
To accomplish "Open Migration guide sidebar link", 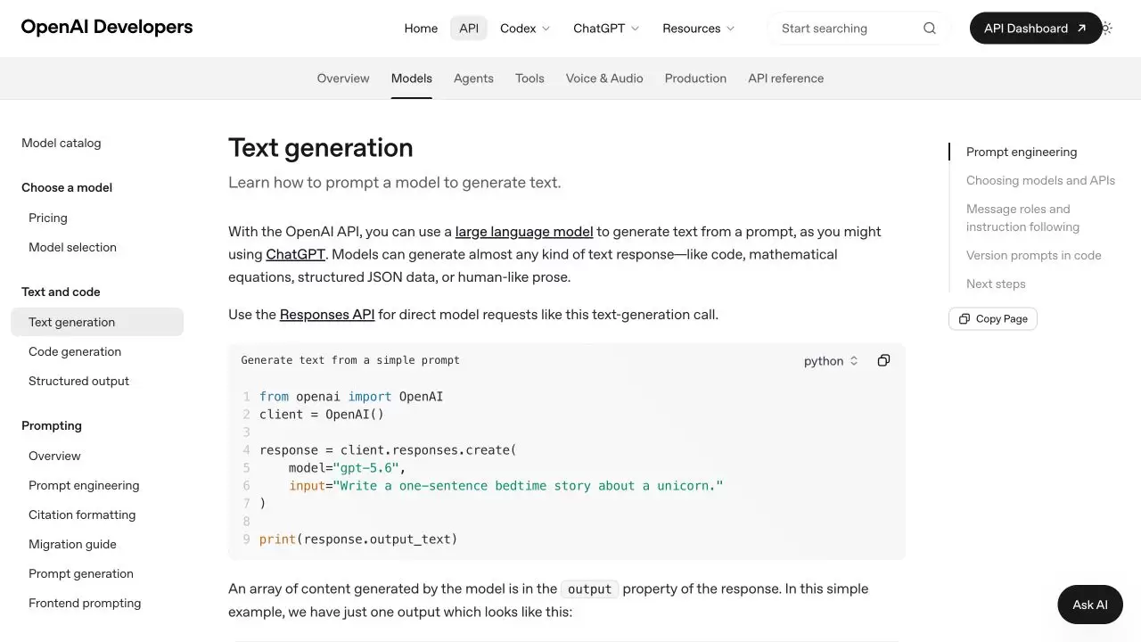I will point(72,544).
